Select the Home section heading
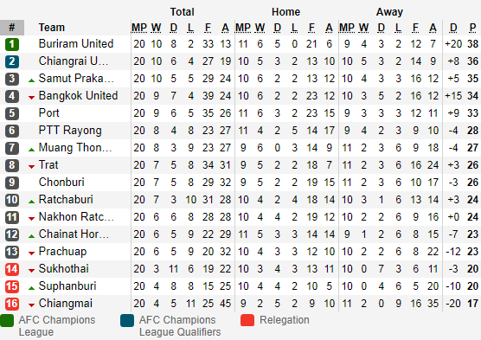The width and height of the screenshot is (481, 340). (x=285, y=11)
